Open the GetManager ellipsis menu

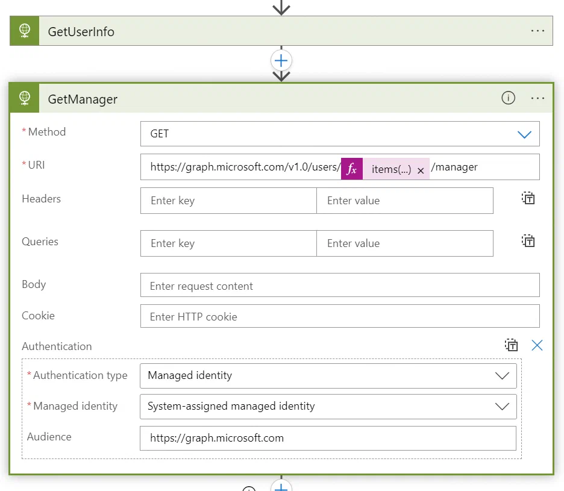click(x=537, y=98)
